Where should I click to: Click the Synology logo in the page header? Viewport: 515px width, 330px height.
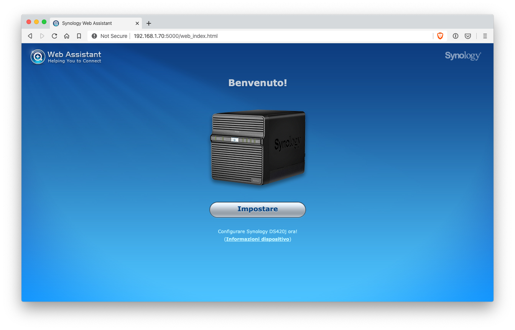pos(463,56)
